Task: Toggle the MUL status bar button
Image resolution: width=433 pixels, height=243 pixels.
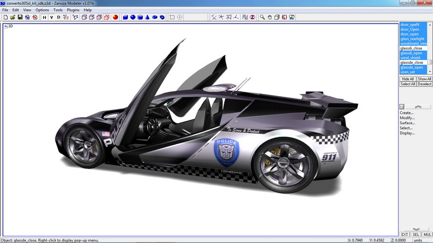Action: click(x=427, y=234)
